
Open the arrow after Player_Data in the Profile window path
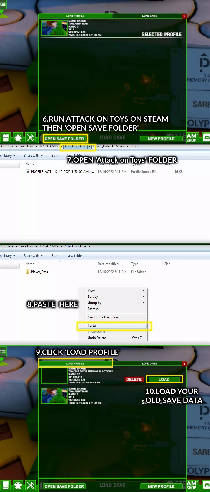pyautogui.click(x=113, y=146)
